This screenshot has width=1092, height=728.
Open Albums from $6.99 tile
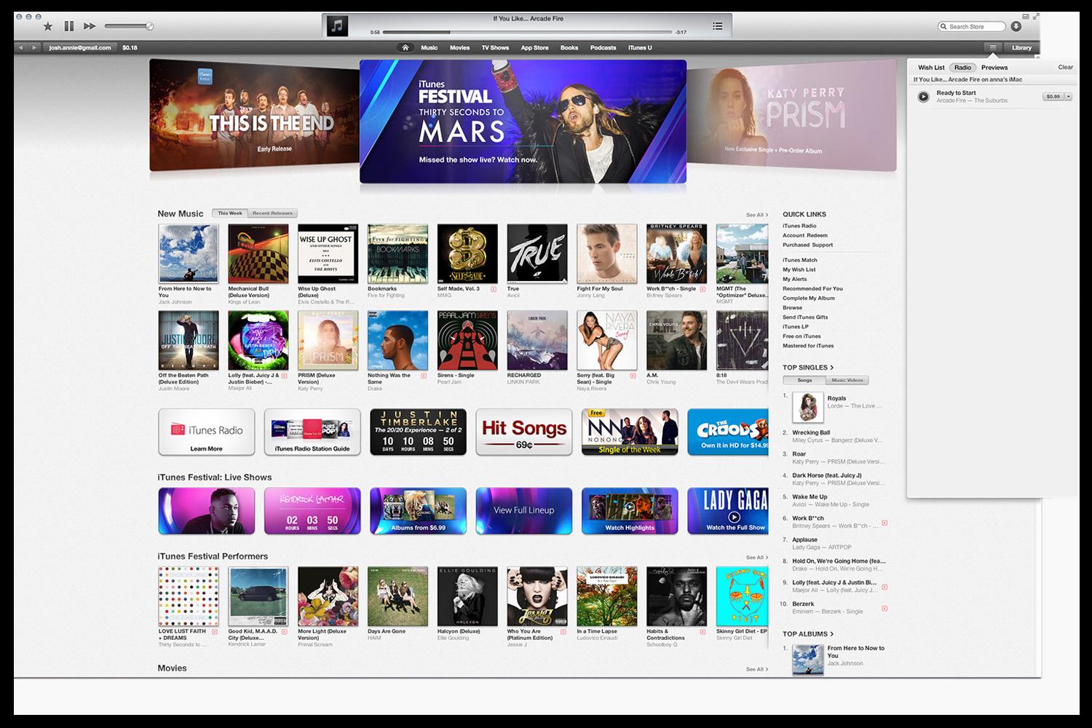click(x=418, y=511)
